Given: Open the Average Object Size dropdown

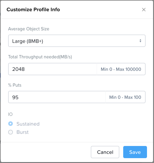Looking at the screenshot, I should click(77, 41).
